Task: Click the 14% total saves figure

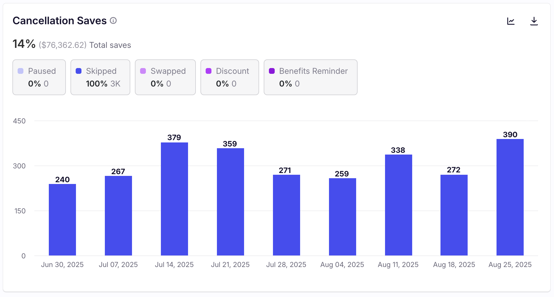Action: 24,44
